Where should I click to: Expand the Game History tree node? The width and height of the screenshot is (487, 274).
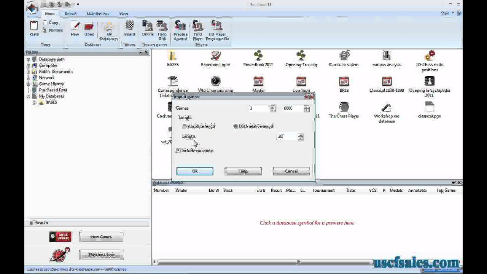28,84
